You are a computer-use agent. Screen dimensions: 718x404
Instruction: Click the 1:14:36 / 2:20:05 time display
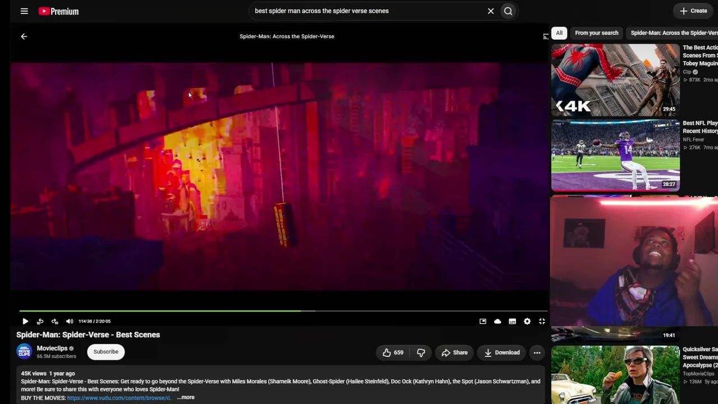click(94, 322)
